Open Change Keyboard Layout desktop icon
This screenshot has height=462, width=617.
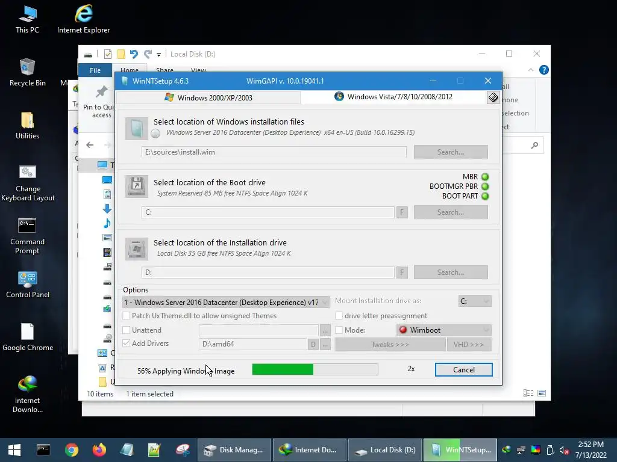pyautogui.click(x=28, y=183)
